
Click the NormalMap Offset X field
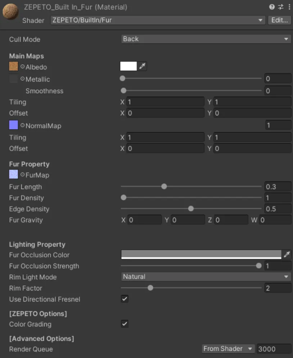(x=165, y=149)
